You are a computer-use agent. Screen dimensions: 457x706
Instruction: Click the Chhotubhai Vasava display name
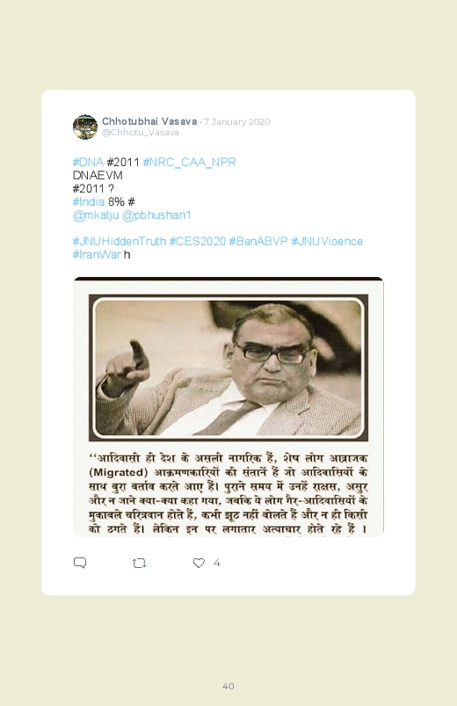click(x=149, y=121)
